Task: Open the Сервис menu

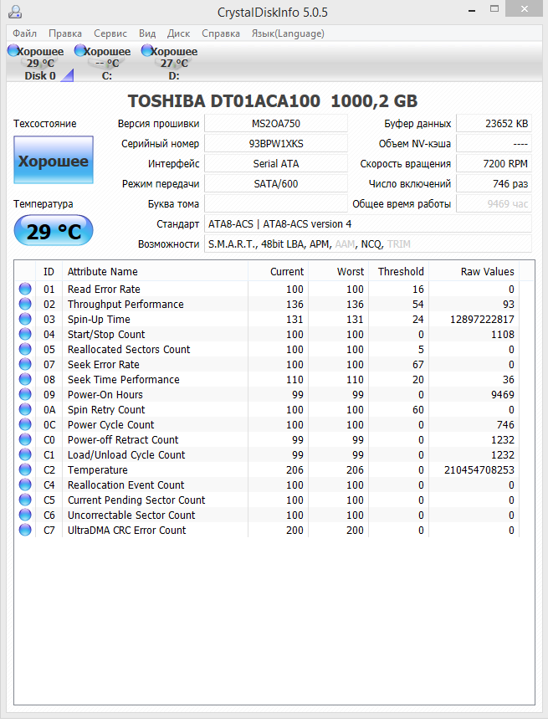Action: (110, 33)
